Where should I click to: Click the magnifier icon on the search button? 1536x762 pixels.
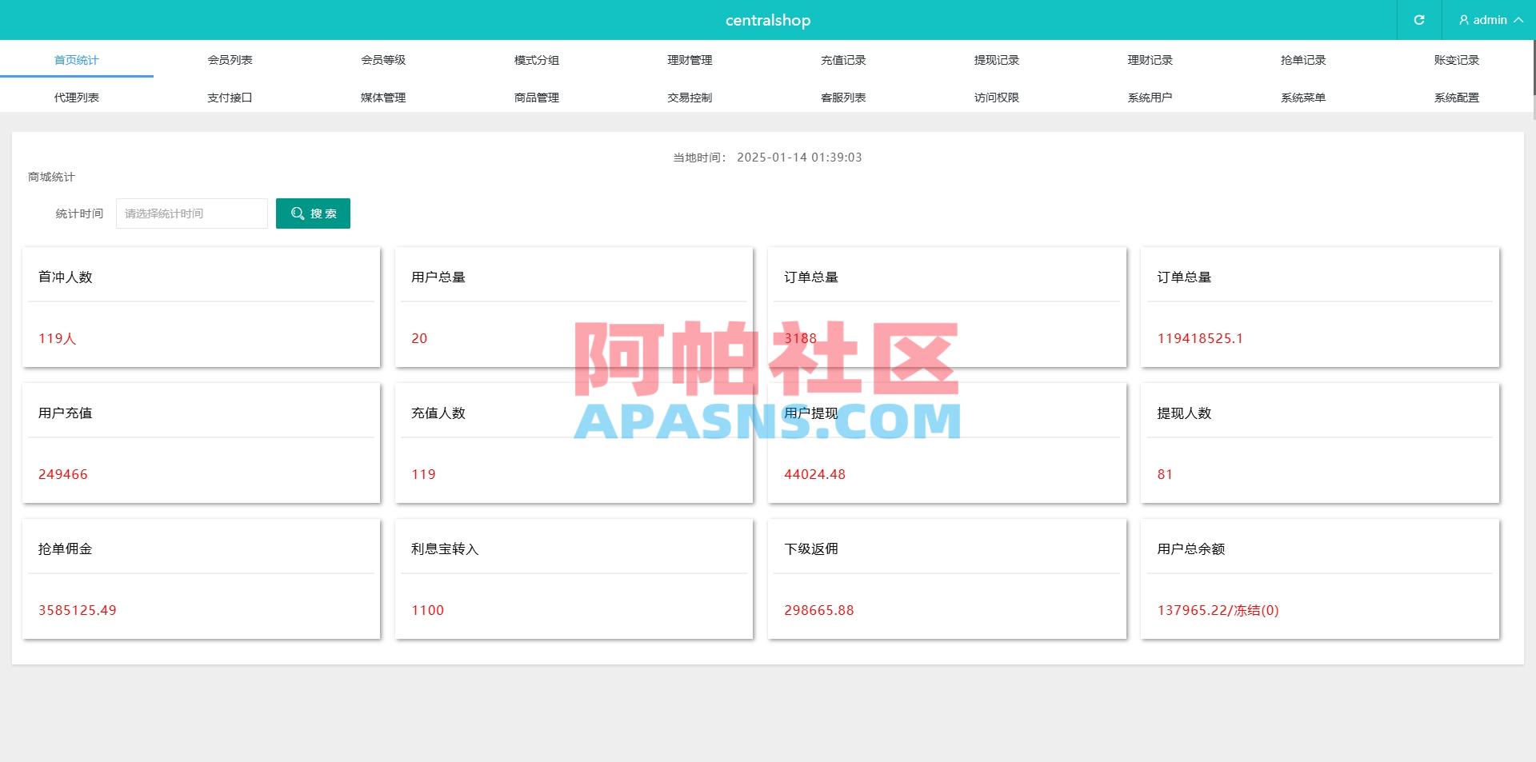tap(297, 213)
